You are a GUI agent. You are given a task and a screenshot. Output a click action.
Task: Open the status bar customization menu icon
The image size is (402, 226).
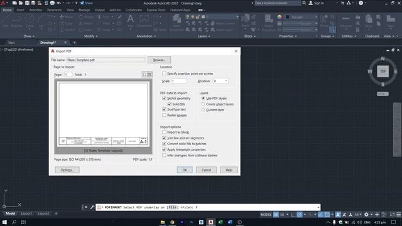tap(399, 215)
